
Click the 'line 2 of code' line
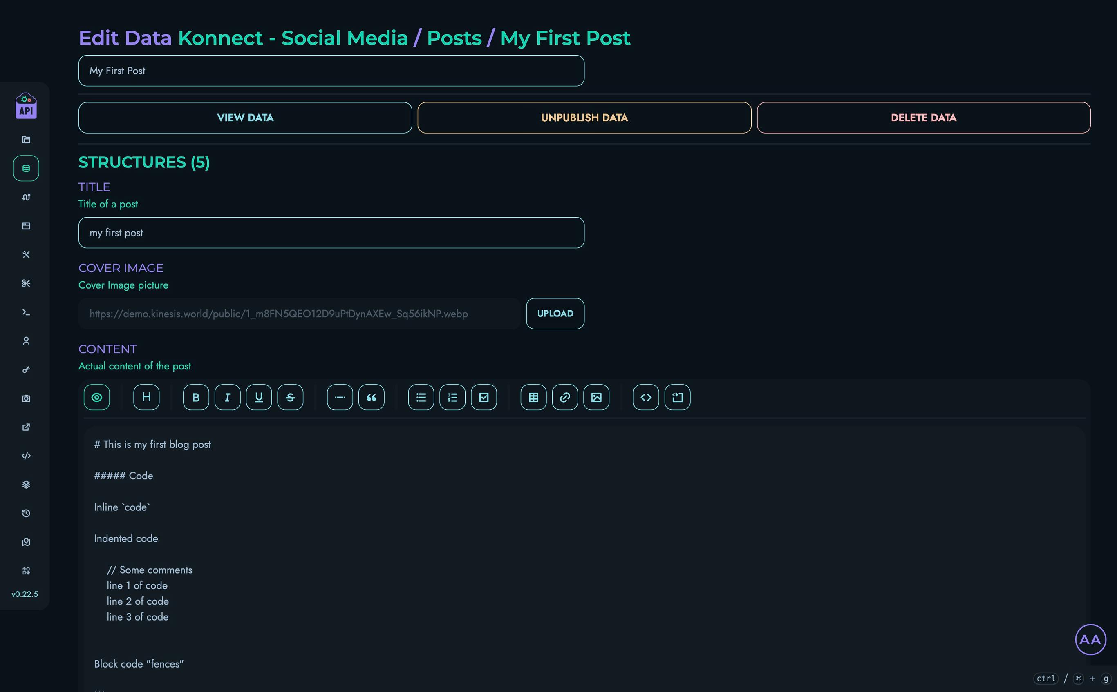(137, 601)
